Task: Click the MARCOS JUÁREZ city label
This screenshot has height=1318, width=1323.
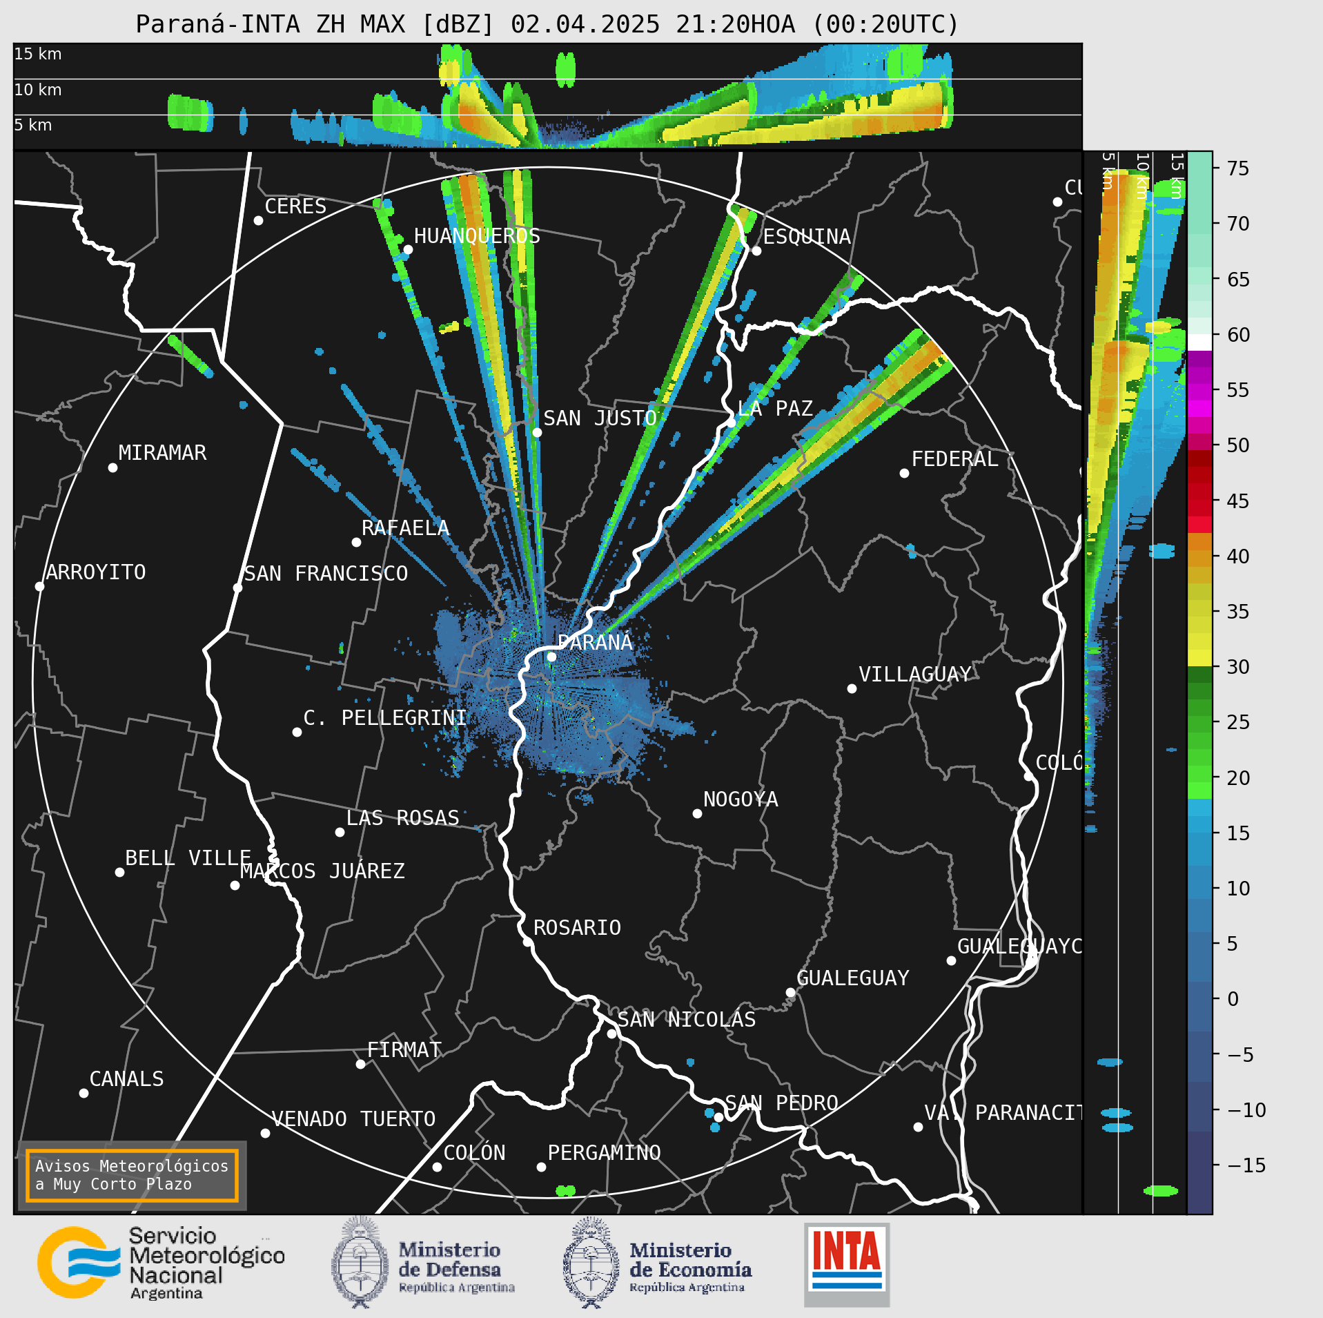Action: [x=322, y=871]
